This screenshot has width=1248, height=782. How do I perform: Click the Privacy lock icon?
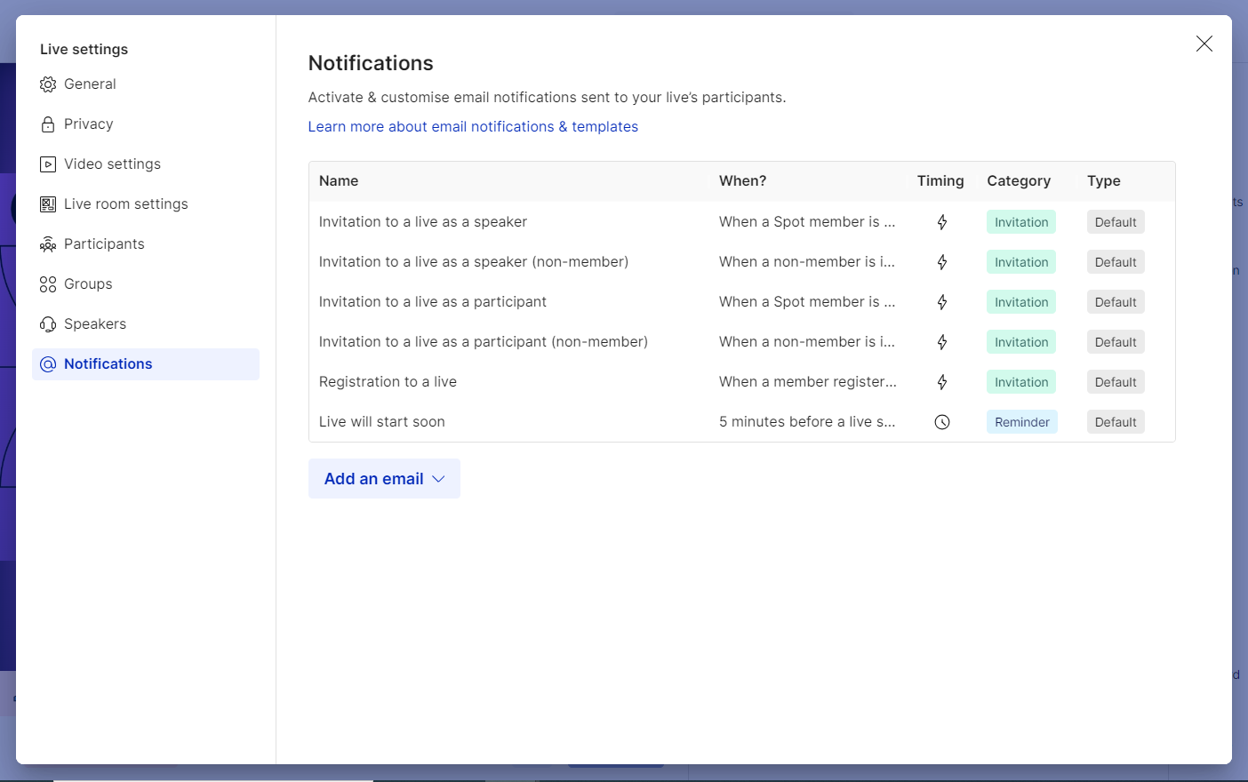click(48, 124)
